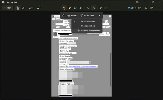
Task: Copy snip to clipboard icon
Action: 152,8
